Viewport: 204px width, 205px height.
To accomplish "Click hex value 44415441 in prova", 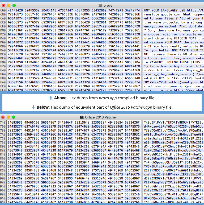I will click(82, 42).
